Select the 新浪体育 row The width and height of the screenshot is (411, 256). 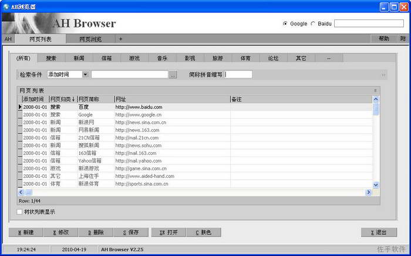pos(195,184)
